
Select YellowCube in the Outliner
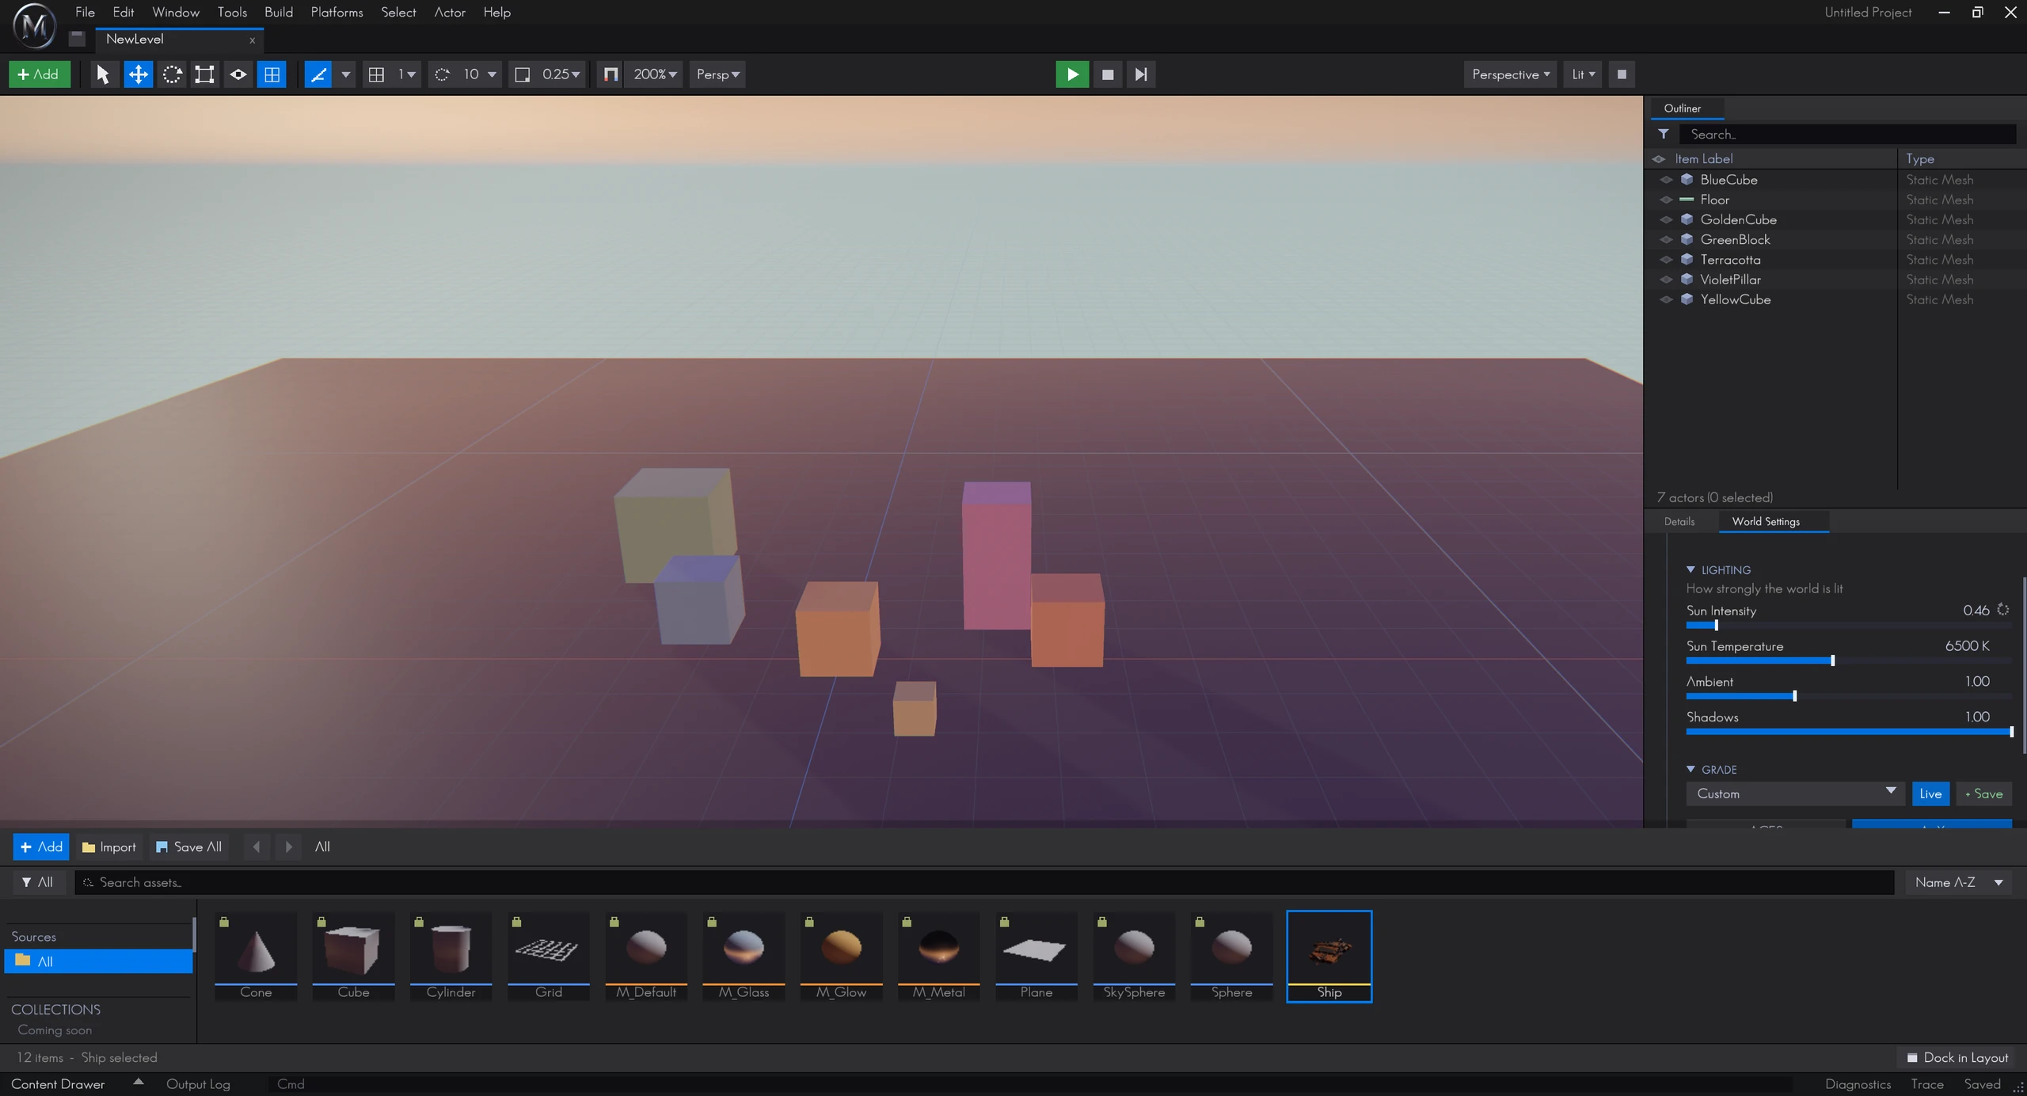pyautogui.click(x=1735, y=299)
